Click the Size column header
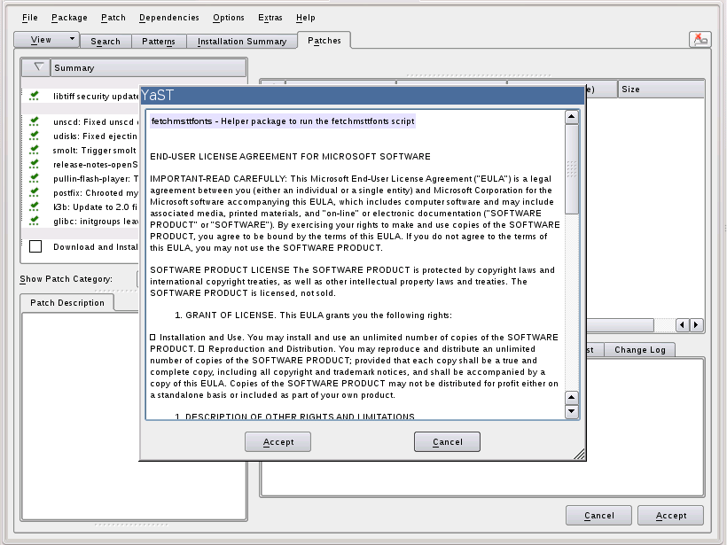The image size is (727, 545). coord(661,89)
